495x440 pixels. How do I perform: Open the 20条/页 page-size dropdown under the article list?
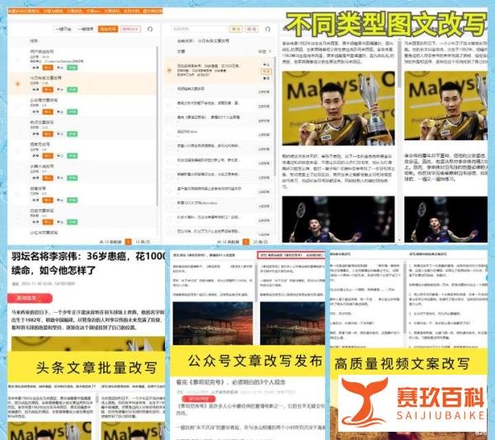261,242
